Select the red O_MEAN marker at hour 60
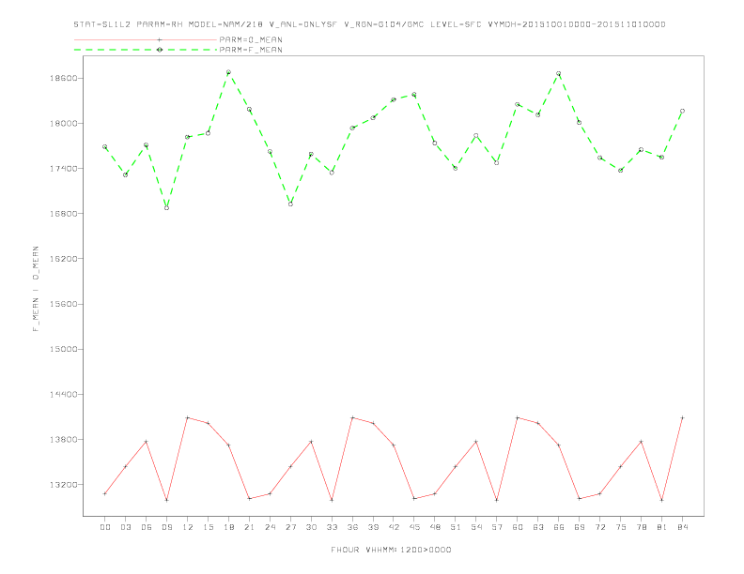This screenshot has width=744, height=574. pyautogui.click(x=518, y=417)
